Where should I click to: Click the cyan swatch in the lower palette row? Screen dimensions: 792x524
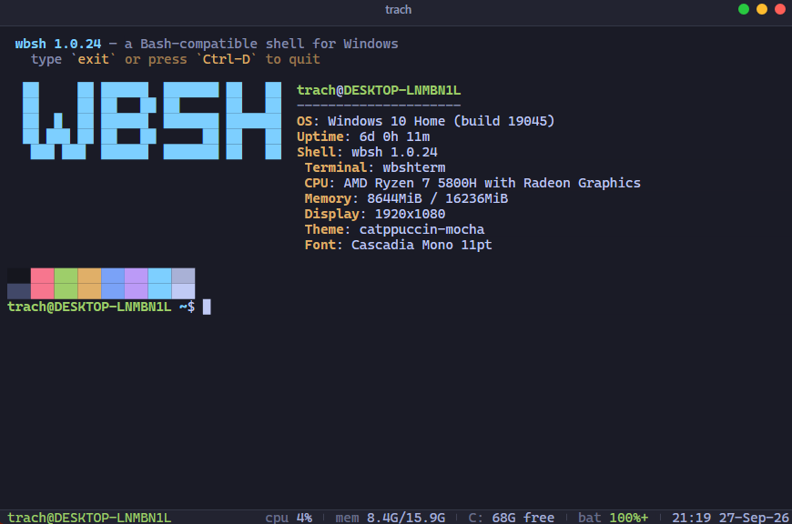point(159,291)
